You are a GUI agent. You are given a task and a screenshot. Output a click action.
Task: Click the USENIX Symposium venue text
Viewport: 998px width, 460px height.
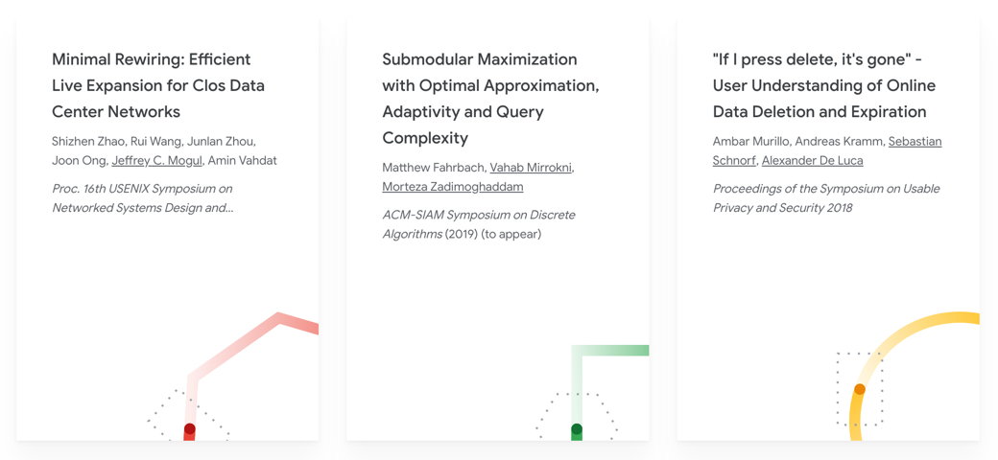[142, 197]
